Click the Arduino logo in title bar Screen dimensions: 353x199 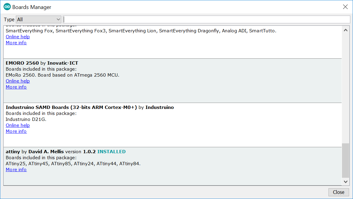pyautogui.click(x=7, y=7)
